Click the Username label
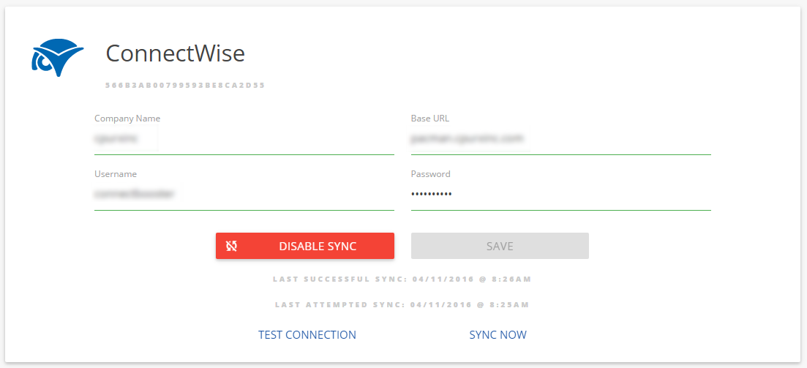 [116, 174]
